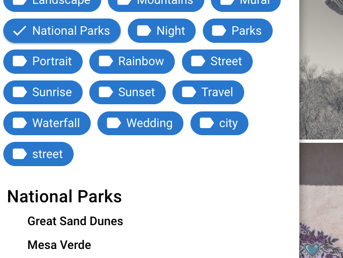
Task: Click the tag icon on Sunrise chip
Action: coord(20,92)
